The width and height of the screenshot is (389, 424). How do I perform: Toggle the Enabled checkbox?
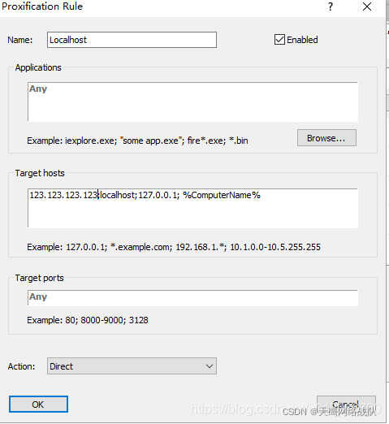click(x=279, y=40)
